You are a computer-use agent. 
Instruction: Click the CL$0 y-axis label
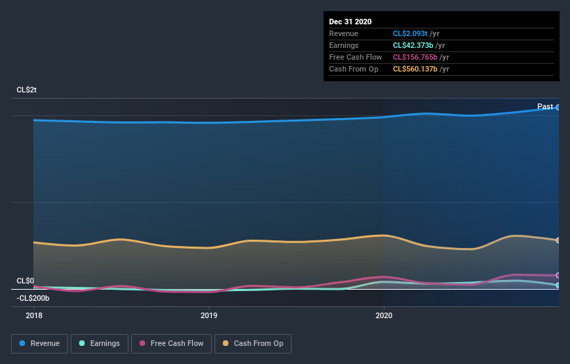[x=25, y=281]
